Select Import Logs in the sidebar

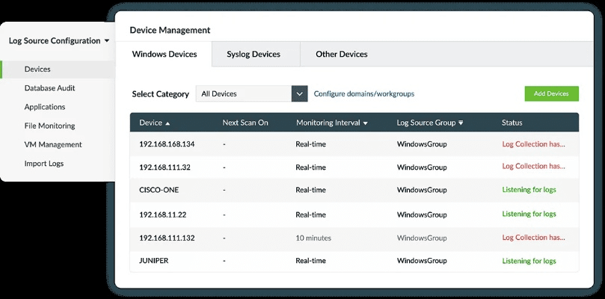(x=44, y=164)
